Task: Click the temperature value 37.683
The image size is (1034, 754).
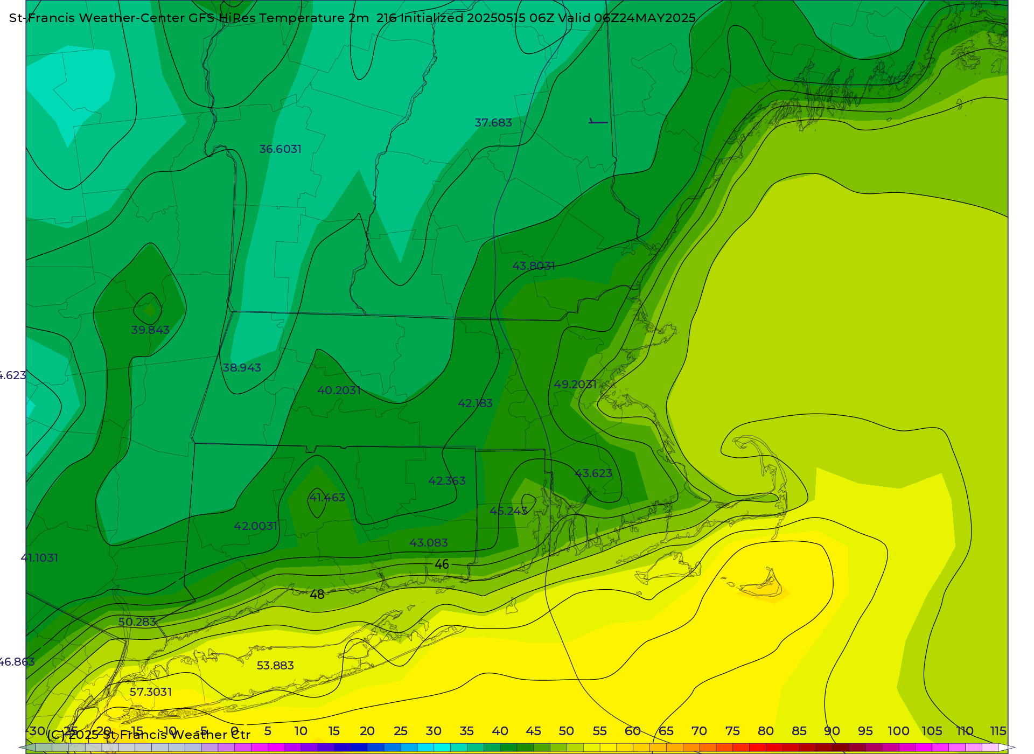Action: tap(493, 123)
